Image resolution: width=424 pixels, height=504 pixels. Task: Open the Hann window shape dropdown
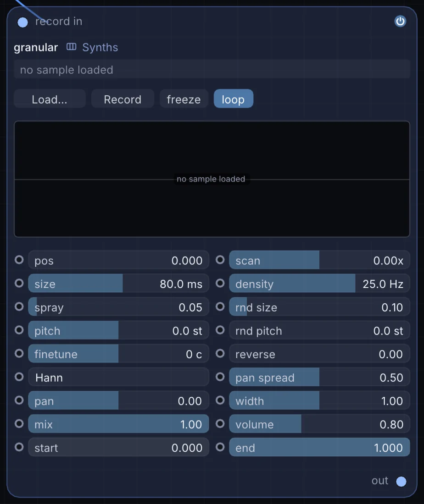tap(118, 377)
